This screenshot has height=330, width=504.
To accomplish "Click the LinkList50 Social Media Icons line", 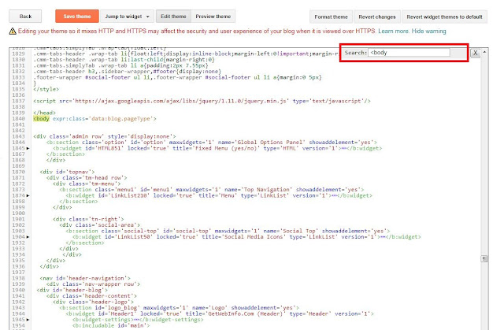I will click(x=246, y=237).
